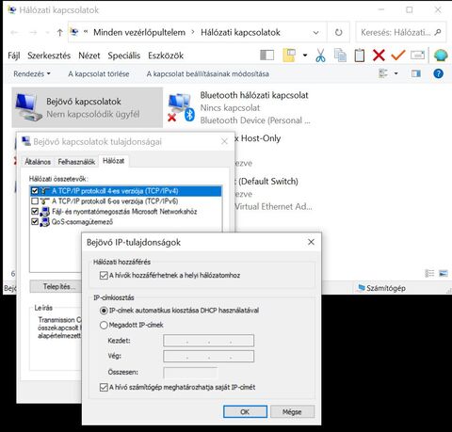Click the Cut scissors icon in toolbar
Viewport: 452px width, 432px height.
tap(320, 56)
